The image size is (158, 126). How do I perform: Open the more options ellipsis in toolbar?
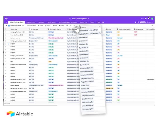74,26
